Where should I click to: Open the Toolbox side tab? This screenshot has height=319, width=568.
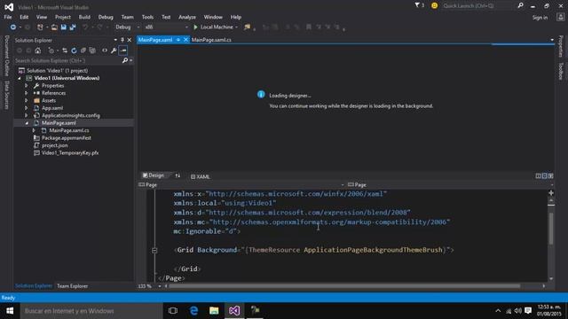(560, 71)
